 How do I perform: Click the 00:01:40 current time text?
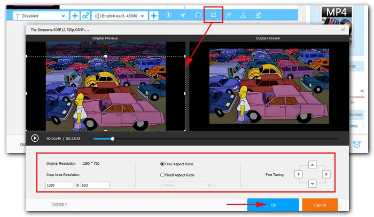point(53,139)
